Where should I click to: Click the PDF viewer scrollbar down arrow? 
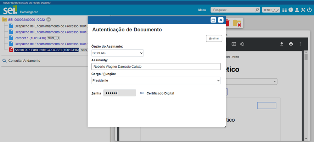coord(306,139)
